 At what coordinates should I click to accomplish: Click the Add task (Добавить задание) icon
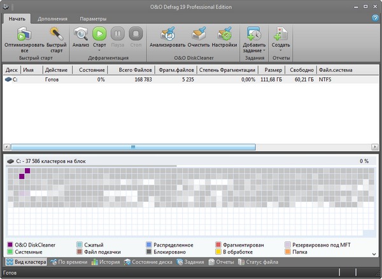click(x=253, y=33)
